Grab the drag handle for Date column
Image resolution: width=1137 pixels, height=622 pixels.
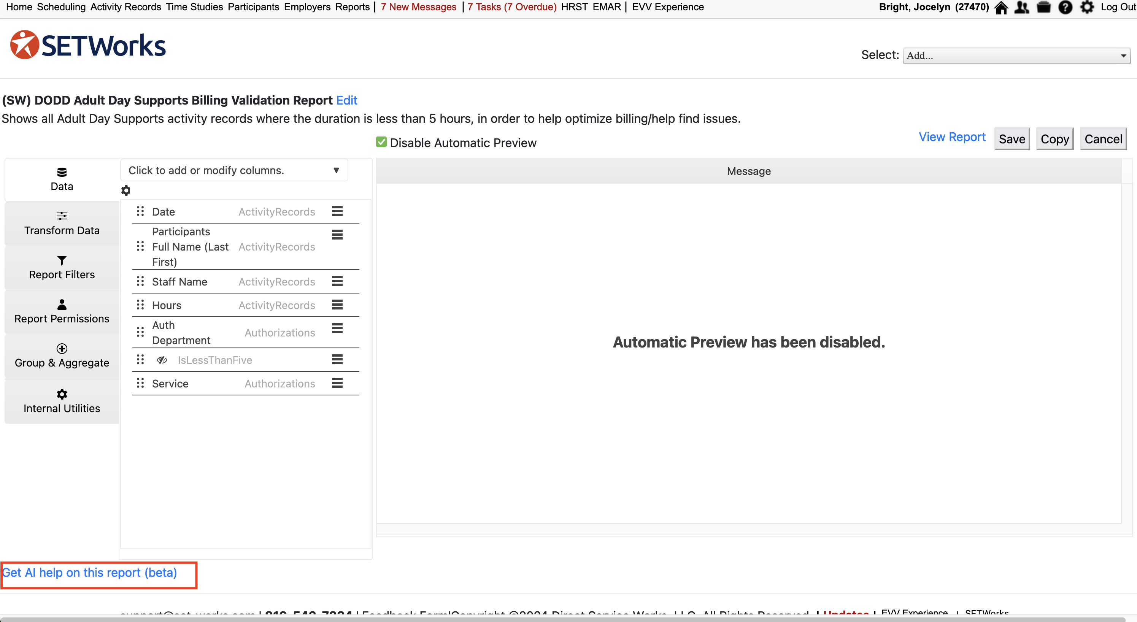point(140,211)
